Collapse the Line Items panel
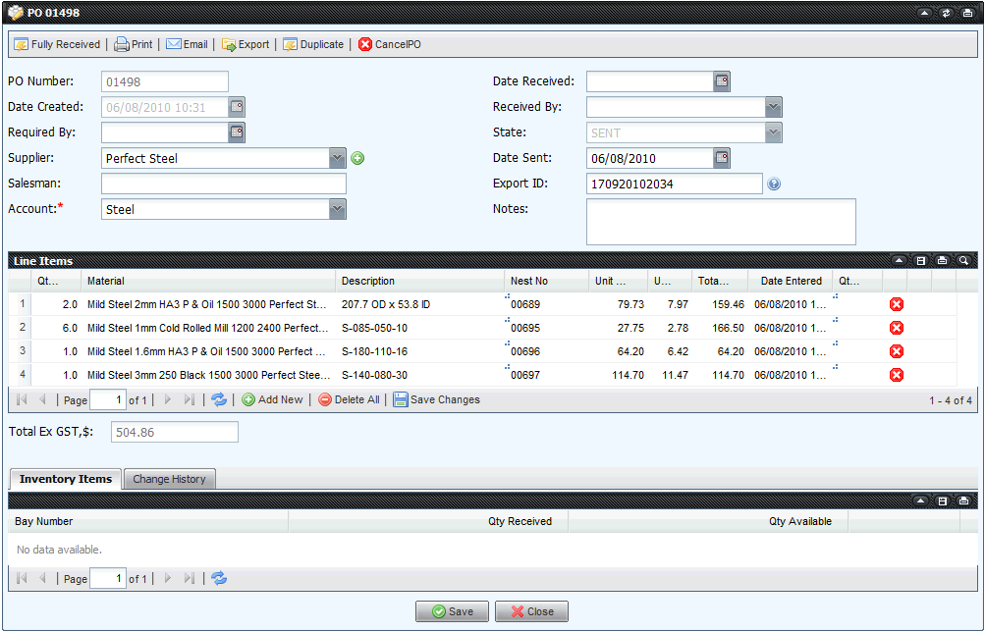This screenshot has height=632, width=985. (x=899, y=261)
